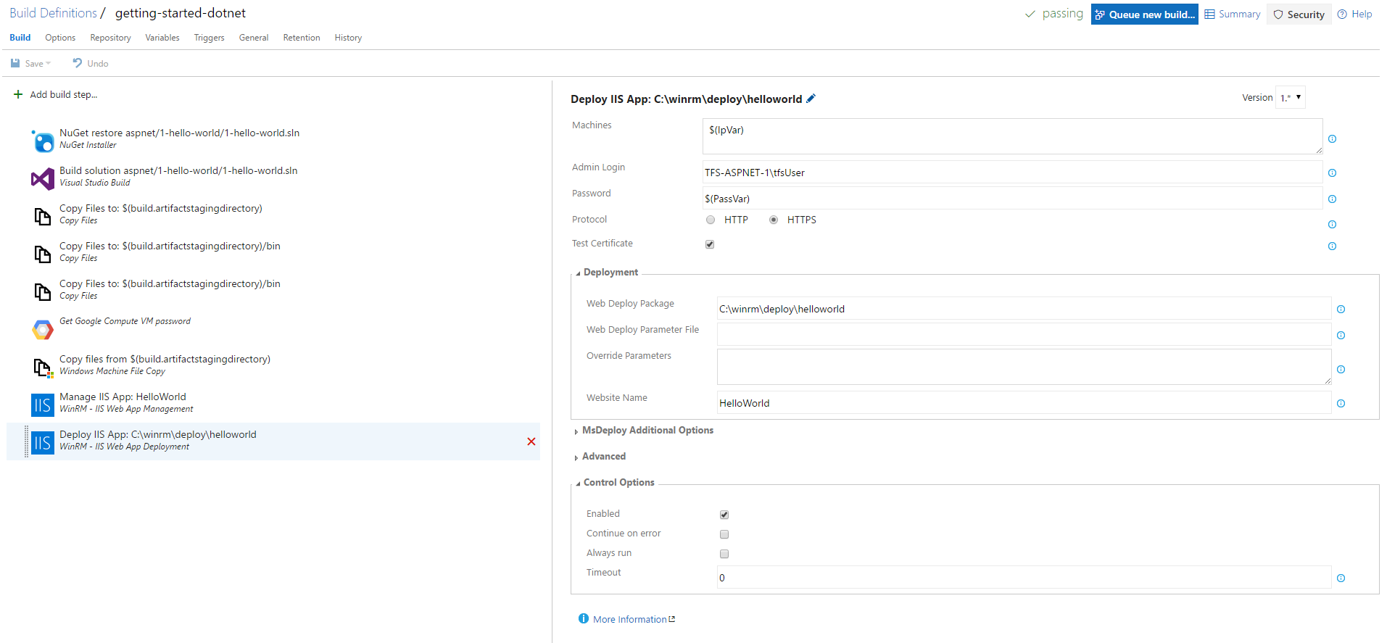This screenshot has height=643, width=1387.
Task: Click the info icon for Web Deploy Package
Action: (1341, 310)
